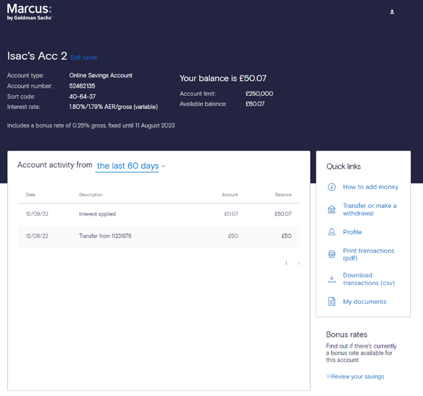423x396 pixels.
Task: Click the Balance column header
Action: coord(283,195)
